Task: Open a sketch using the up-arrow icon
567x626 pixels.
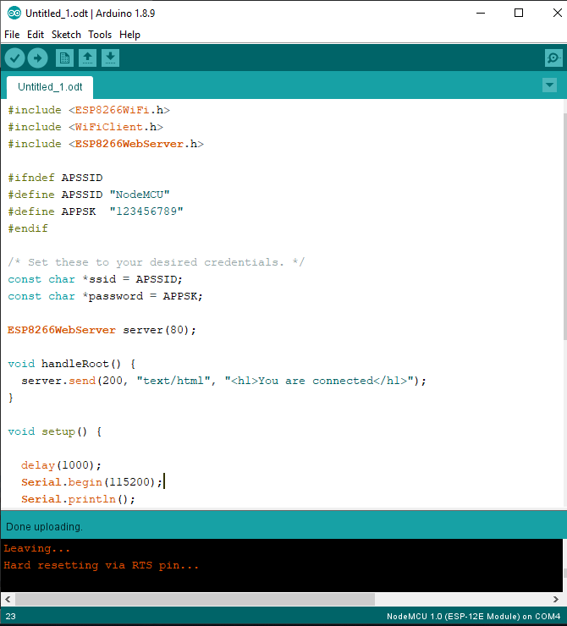Action: 87,58
